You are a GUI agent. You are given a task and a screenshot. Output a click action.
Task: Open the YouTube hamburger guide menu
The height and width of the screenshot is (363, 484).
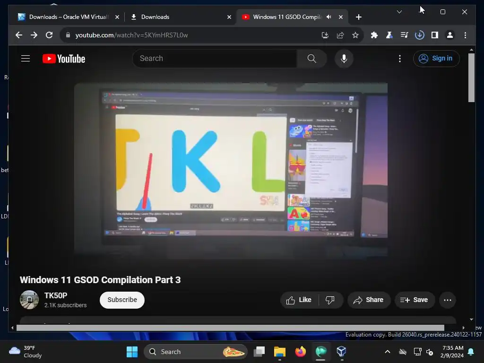point(26,58)
